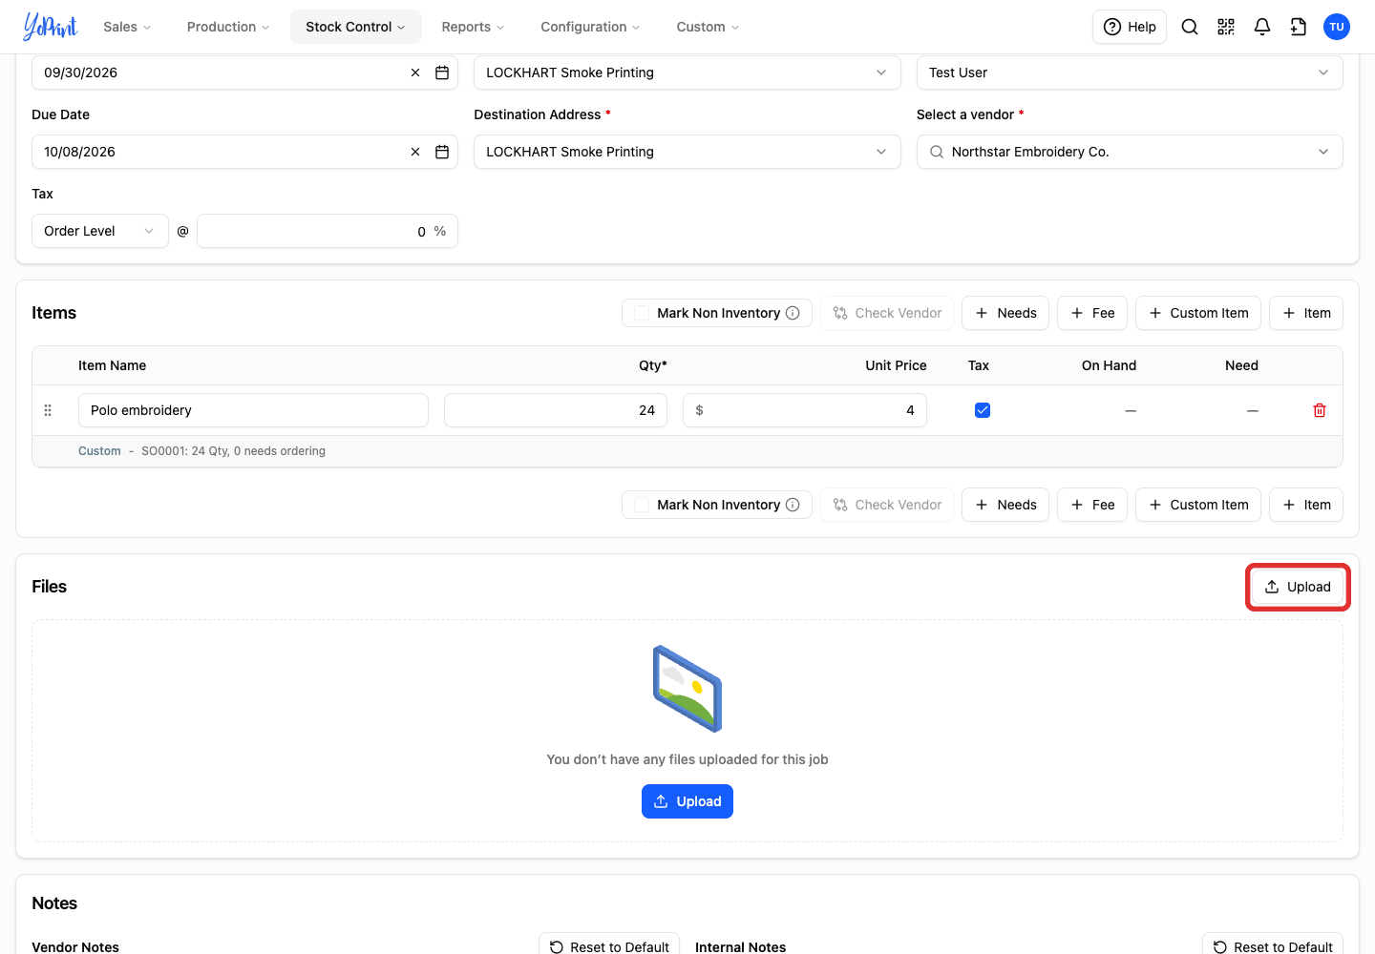
Task: Open calendar picker for 09/30/2026 date
Action: (x=442, y=73)
